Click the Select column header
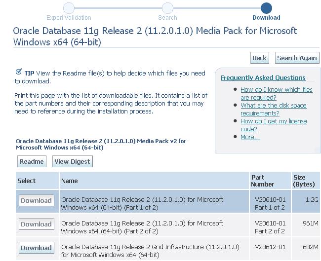The width and height of the screenshot is (321, 261). [x=37, y=181]
